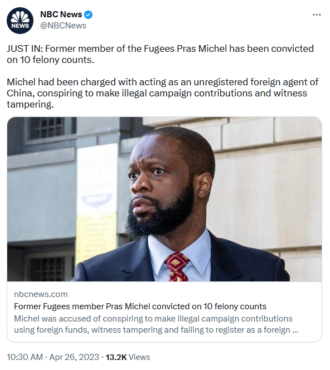The height and width of the screenshot is (370, 330).
Task: Select the @NBCNews handle
Action: point(63,26)
